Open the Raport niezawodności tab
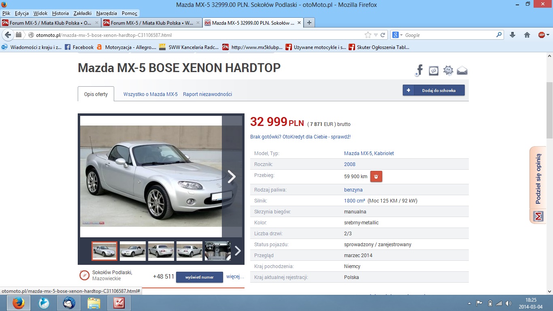The width and height of the screenshot is (553, 311). click(207, 94)
